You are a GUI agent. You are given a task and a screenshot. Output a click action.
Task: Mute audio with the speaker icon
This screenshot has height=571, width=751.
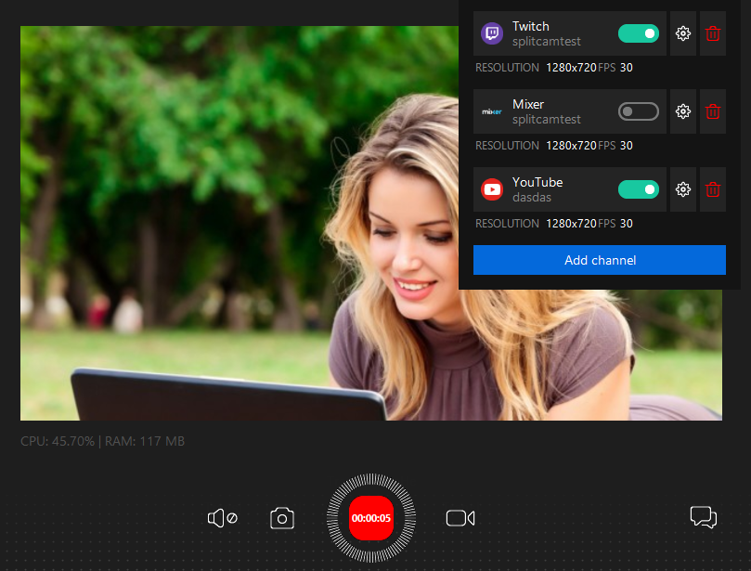[x=222, y=518]
